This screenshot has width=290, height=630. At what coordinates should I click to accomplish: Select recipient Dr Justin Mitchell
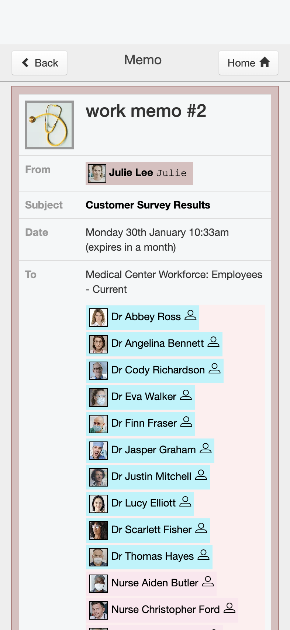pyautogui.click(x=148, y=477)
